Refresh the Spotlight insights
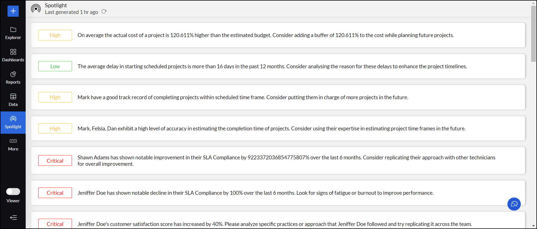This screenshot has width=537, height=229. click(104, 12)
